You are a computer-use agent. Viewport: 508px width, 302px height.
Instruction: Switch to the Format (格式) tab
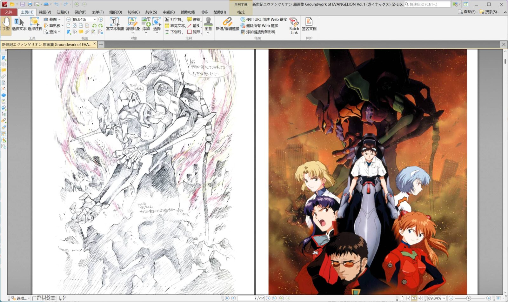point(241,12)
